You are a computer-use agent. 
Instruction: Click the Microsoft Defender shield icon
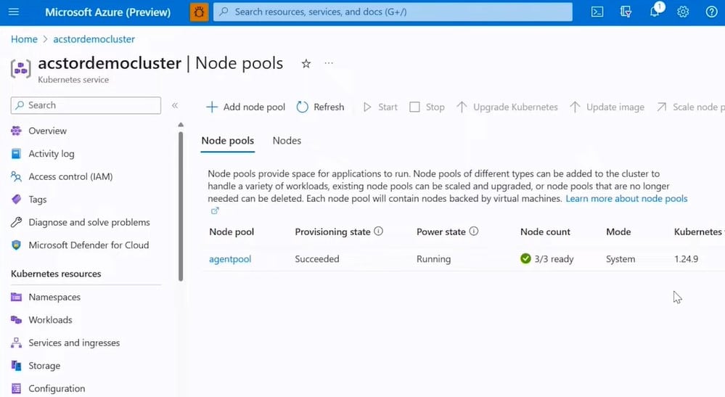click(x=16, y=245)
